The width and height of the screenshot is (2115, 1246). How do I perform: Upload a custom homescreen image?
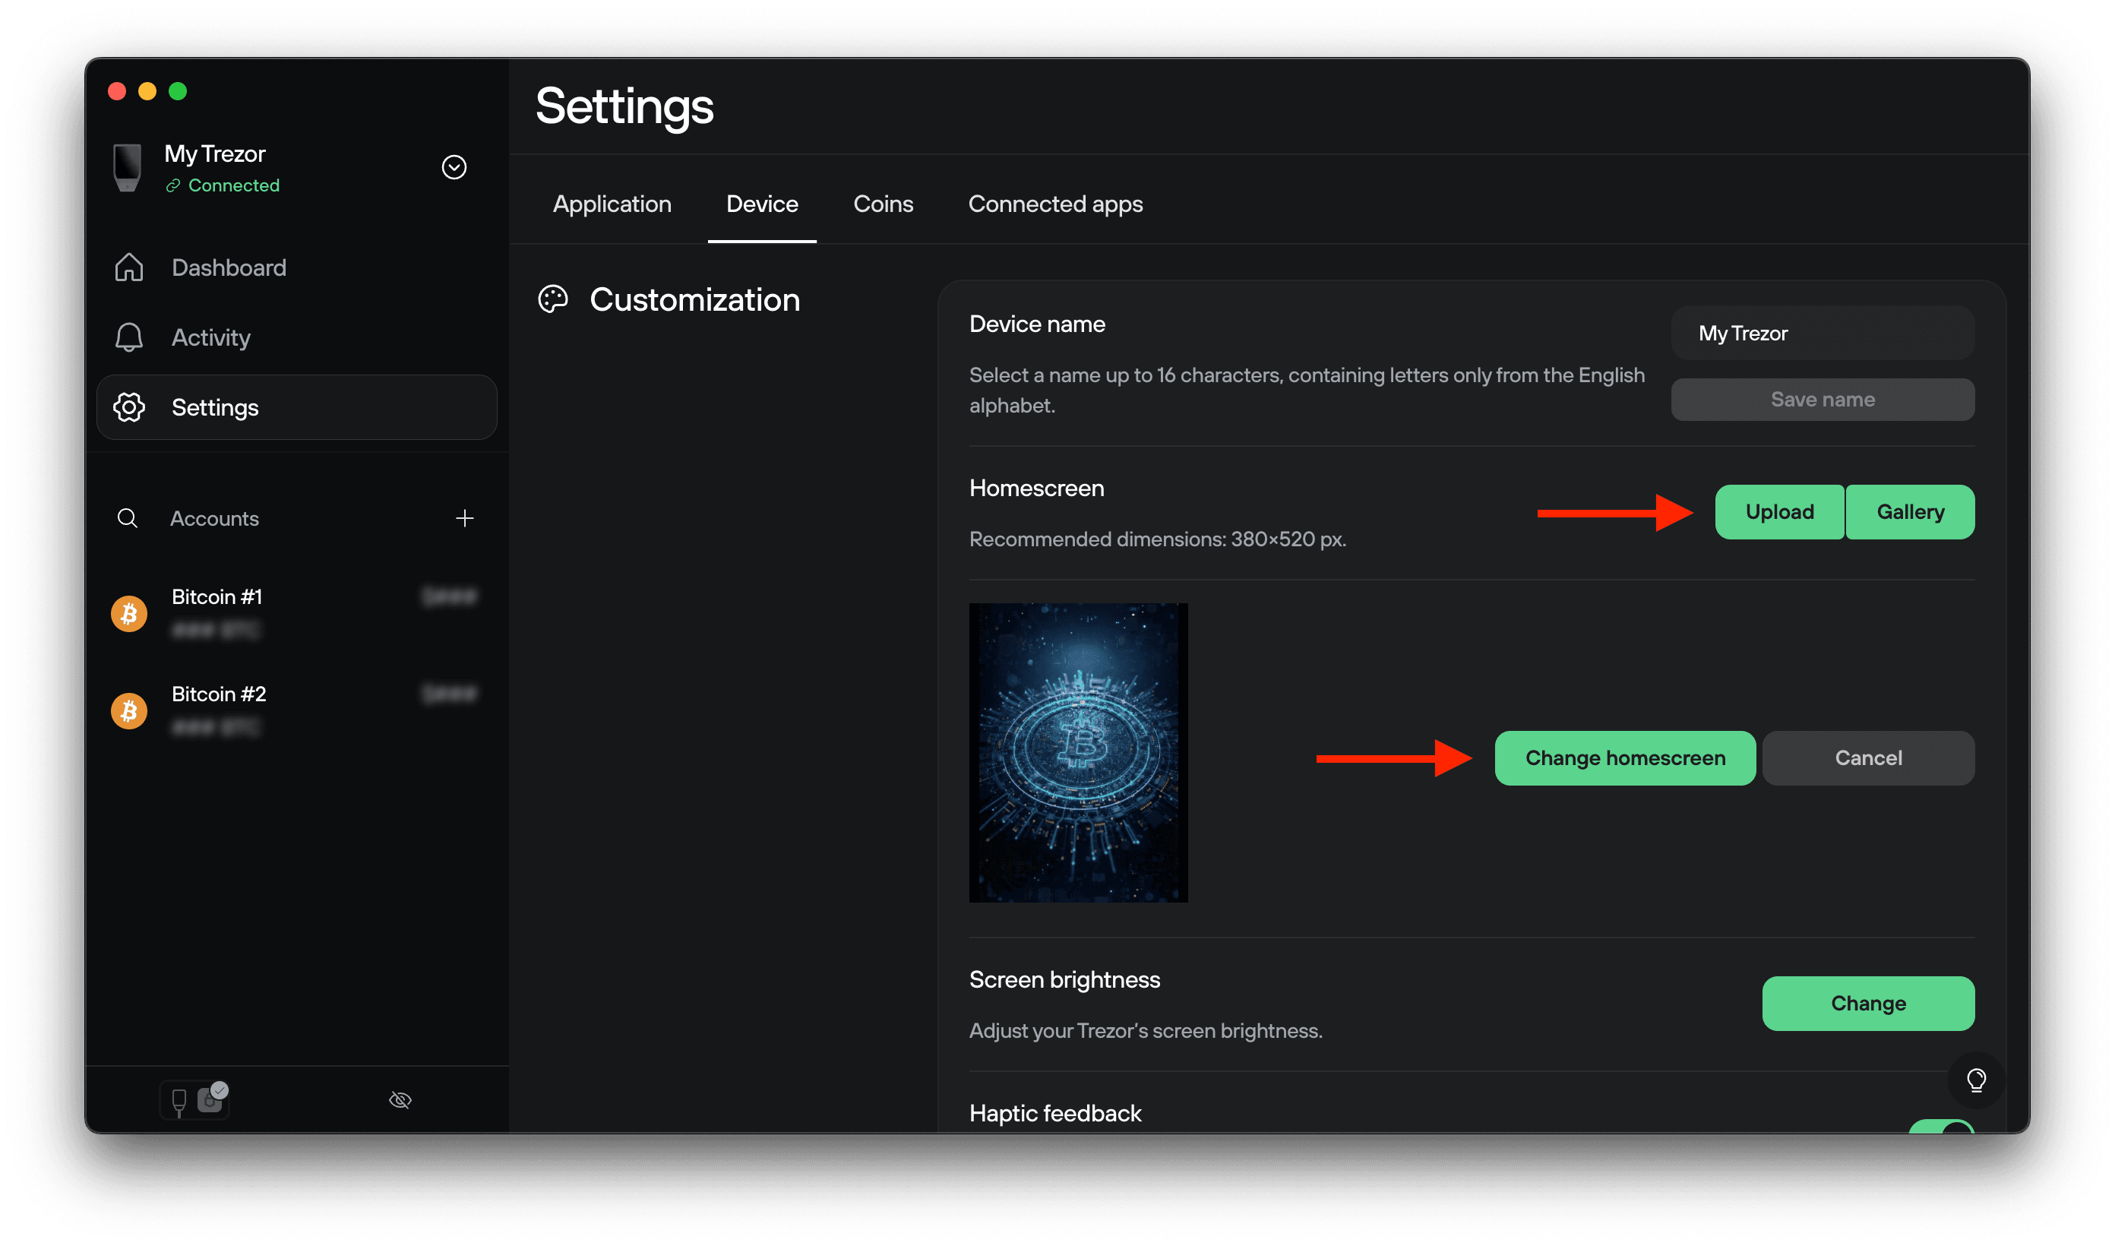[1778, 511]
